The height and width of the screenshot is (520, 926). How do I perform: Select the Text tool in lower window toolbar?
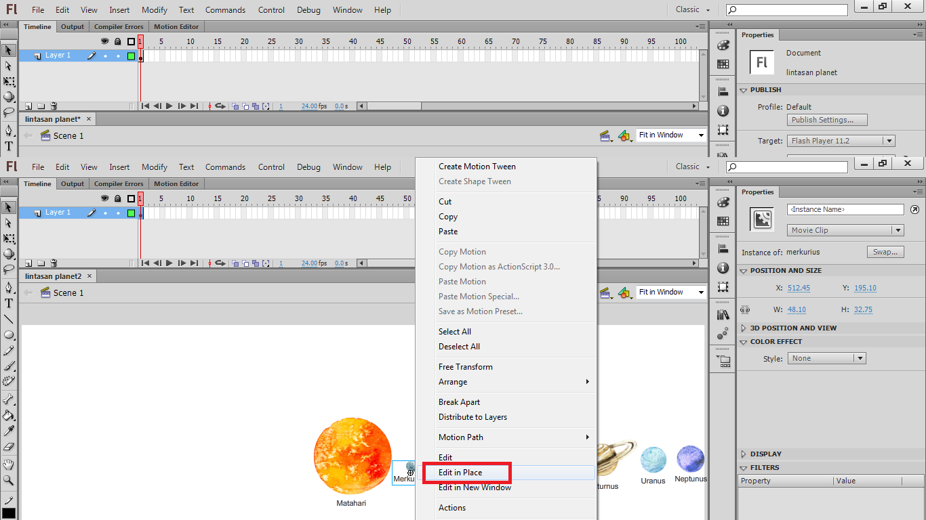9,303
